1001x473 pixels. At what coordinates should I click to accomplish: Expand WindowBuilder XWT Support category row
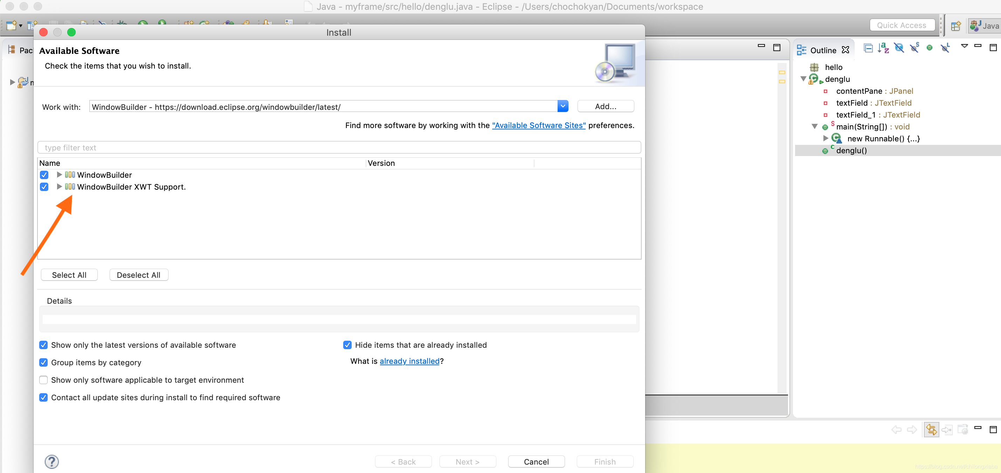(x=59, y=186)
